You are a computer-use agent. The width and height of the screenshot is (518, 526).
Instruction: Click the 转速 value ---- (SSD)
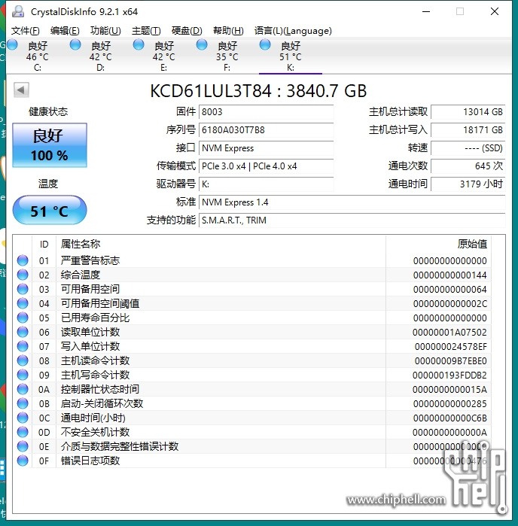(468, 148)
